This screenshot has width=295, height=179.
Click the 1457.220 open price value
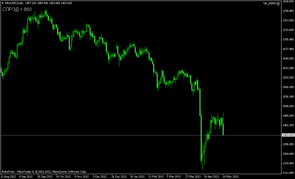(x=31, y=3)
